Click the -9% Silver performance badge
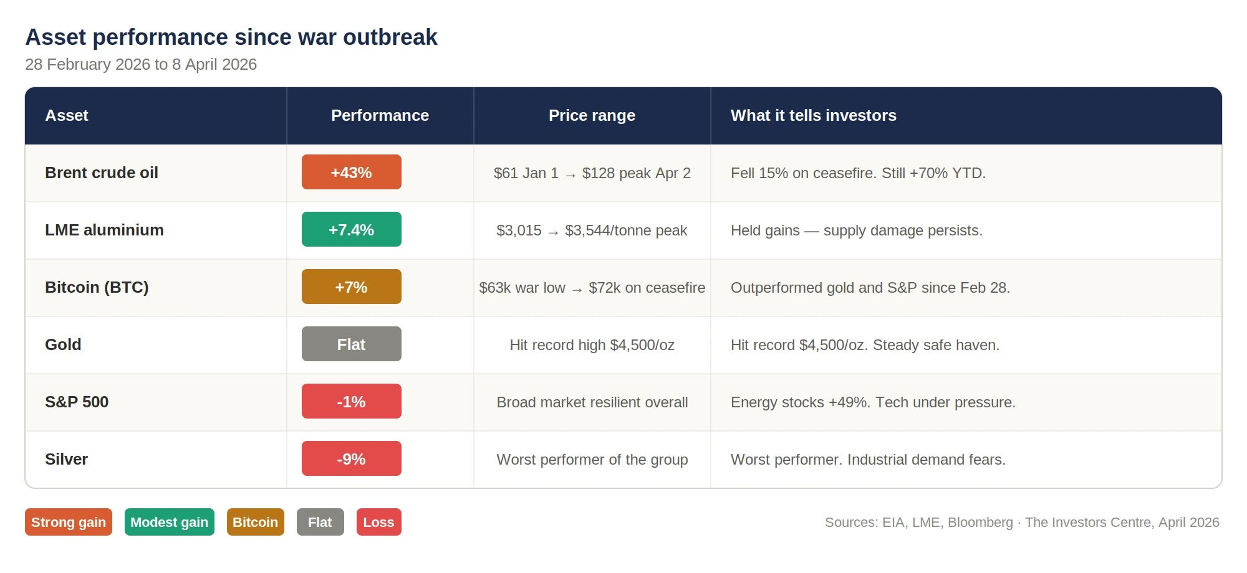Screen dimensions: 1247x573 pyautogui.click(x=351, y=459)
